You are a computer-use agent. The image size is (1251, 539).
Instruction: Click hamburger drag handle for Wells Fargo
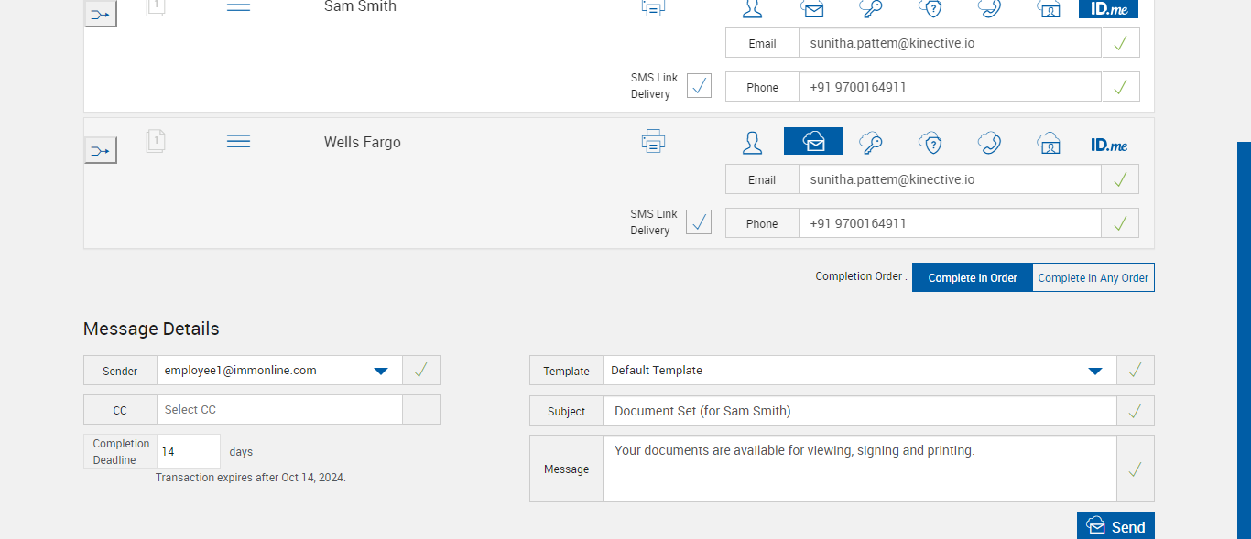click(x=238, y=141)
